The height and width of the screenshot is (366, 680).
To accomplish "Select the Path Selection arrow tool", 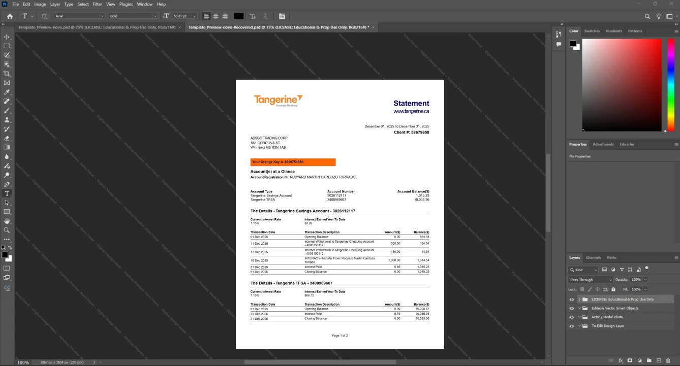I will pyautogui.click(x=7, y=203).
